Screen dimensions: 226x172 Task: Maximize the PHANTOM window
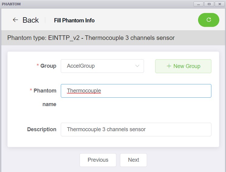click(x=209, y=4)
